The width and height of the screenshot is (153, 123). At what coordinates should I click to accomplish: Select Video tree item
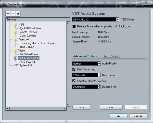(22, 50)
